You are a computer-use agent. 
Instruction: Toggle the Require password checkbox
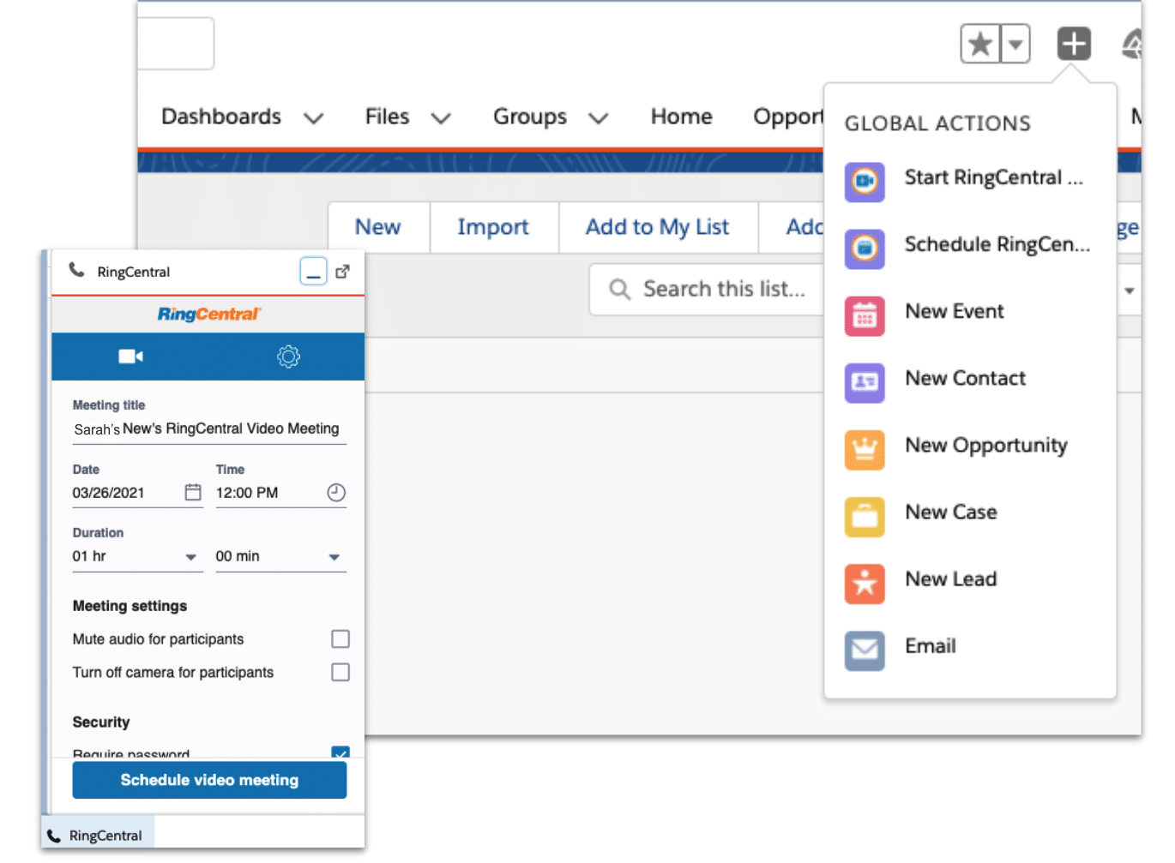pyautogui.click(x=340, y=752)
